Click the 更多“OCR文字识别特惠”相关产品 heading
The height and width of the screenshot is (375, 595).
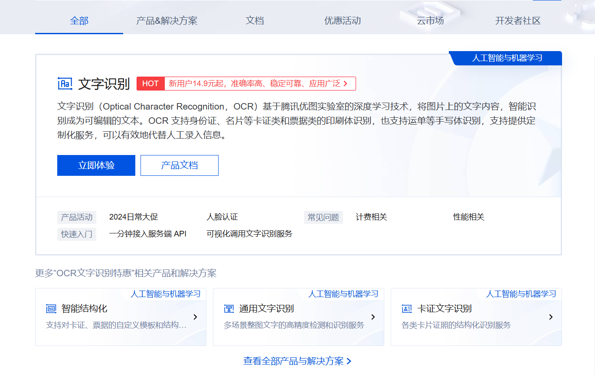[126, 273]
